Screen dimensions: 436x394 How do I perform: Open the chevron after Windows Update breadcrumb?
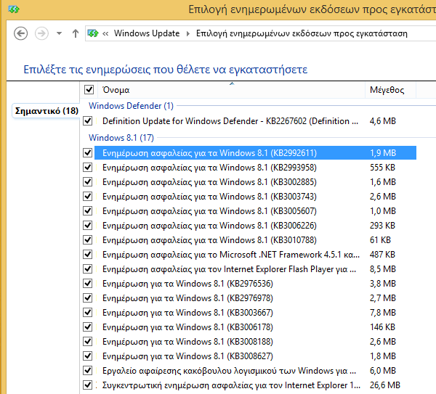coord(188,33)
